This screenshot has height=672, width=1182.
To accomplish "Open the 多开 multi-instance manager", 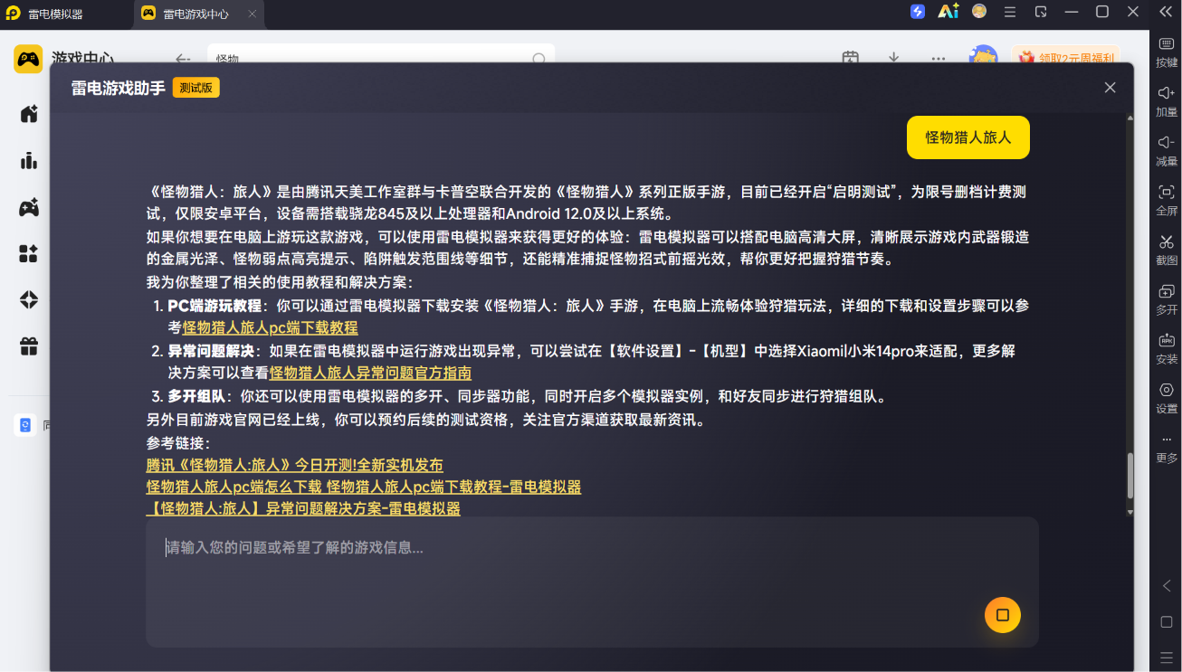I will pyautogui.click(x=1167, y=299).
